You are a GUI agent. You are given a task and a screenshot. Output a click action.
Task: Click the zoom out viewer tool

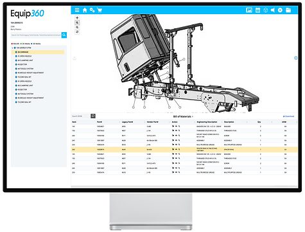tap(77, 27)
